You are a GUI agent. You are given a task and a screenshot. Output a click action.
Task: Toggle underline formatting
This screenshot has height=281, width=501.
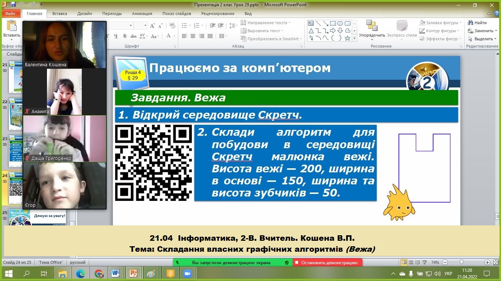(x=116, y=36)
